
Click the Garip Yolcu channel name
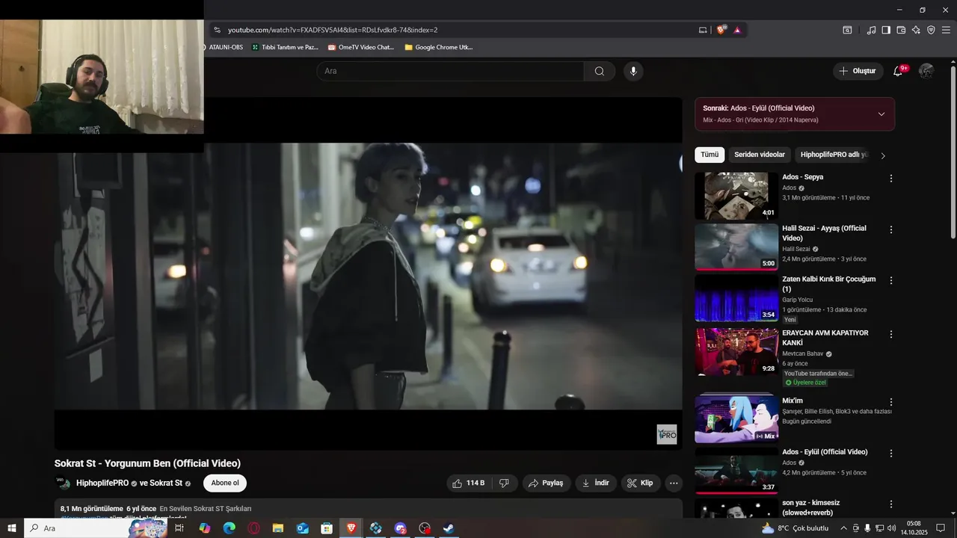[x=797, y=300]
